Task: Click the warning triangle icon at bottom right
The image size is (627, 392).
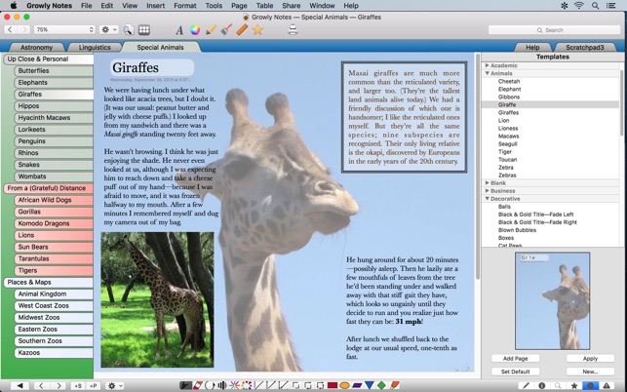Action: 607,386
